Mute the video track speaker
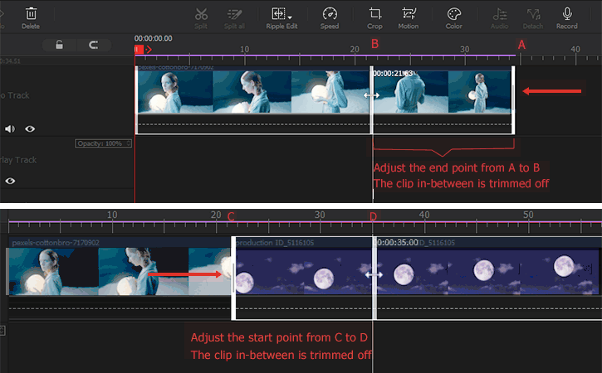The height and width of the screenshot is (373, 602). point(10,128)
